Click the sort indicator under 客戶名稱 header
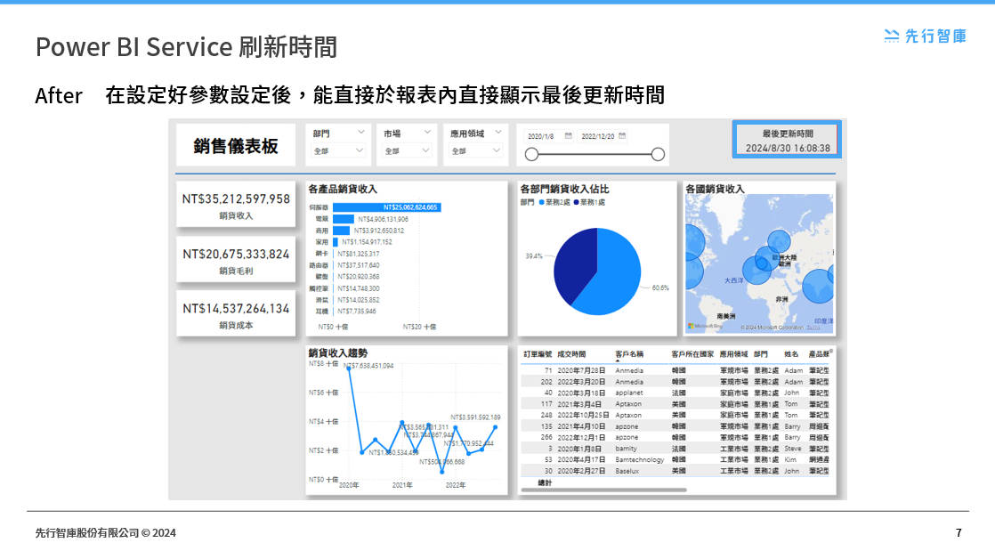 (617, 360)
